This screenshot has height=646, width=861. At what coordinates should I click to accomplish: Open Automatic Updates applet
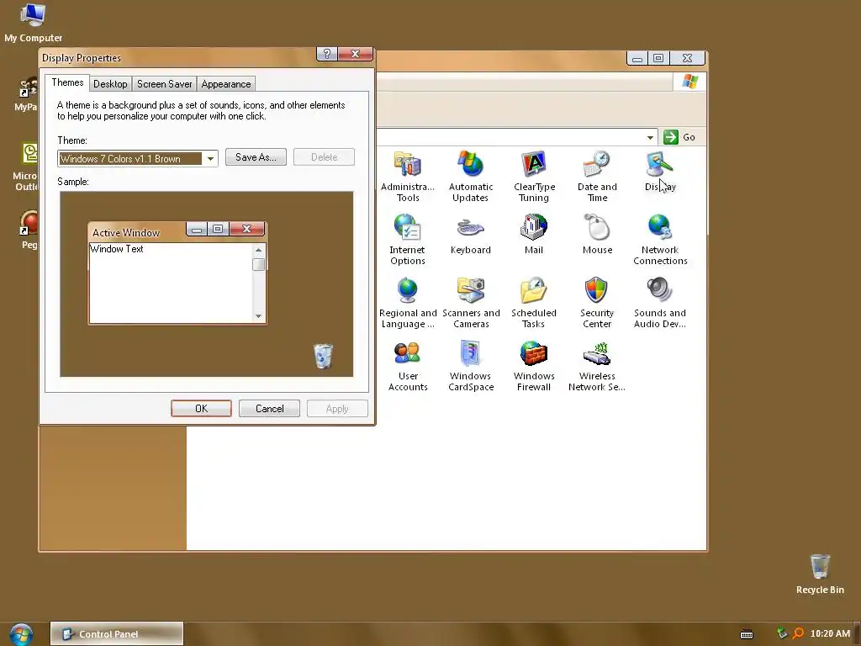pos(471,176)
